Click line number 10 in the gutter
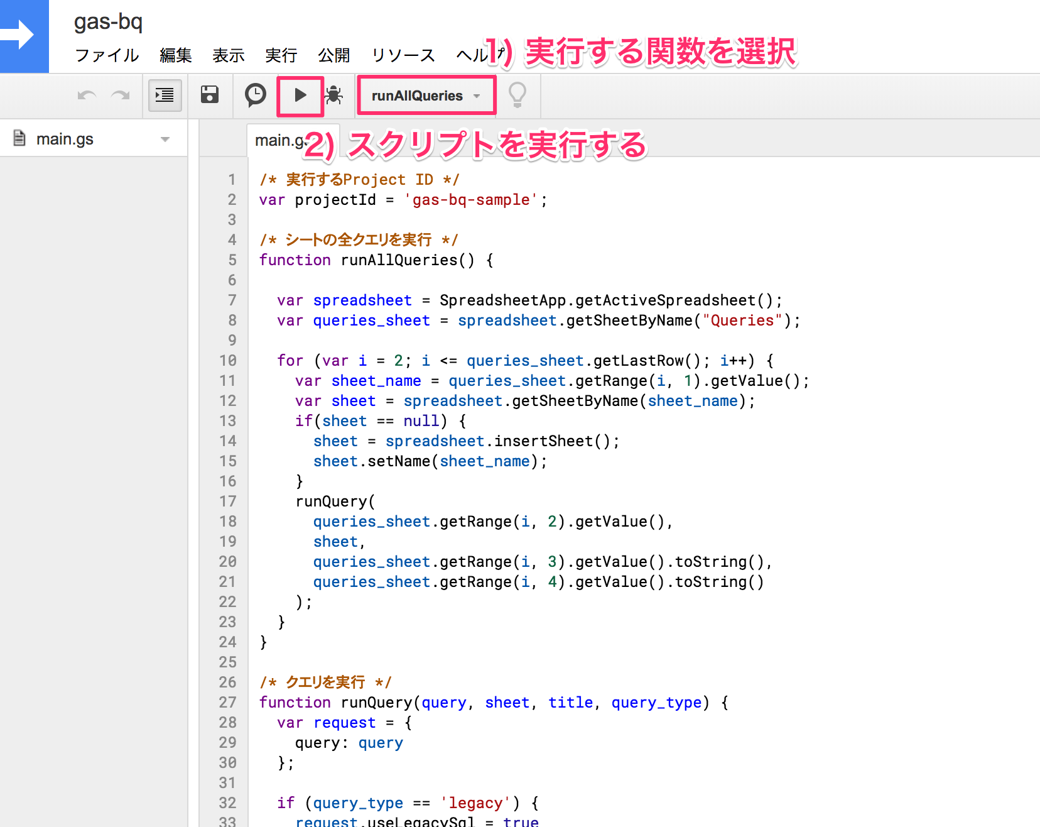 pos(228,361)
